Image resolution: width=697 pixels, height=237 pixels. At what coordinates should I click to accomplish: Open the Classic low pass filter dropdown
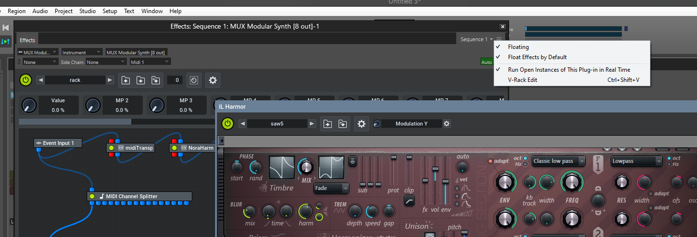pos(558,161)
